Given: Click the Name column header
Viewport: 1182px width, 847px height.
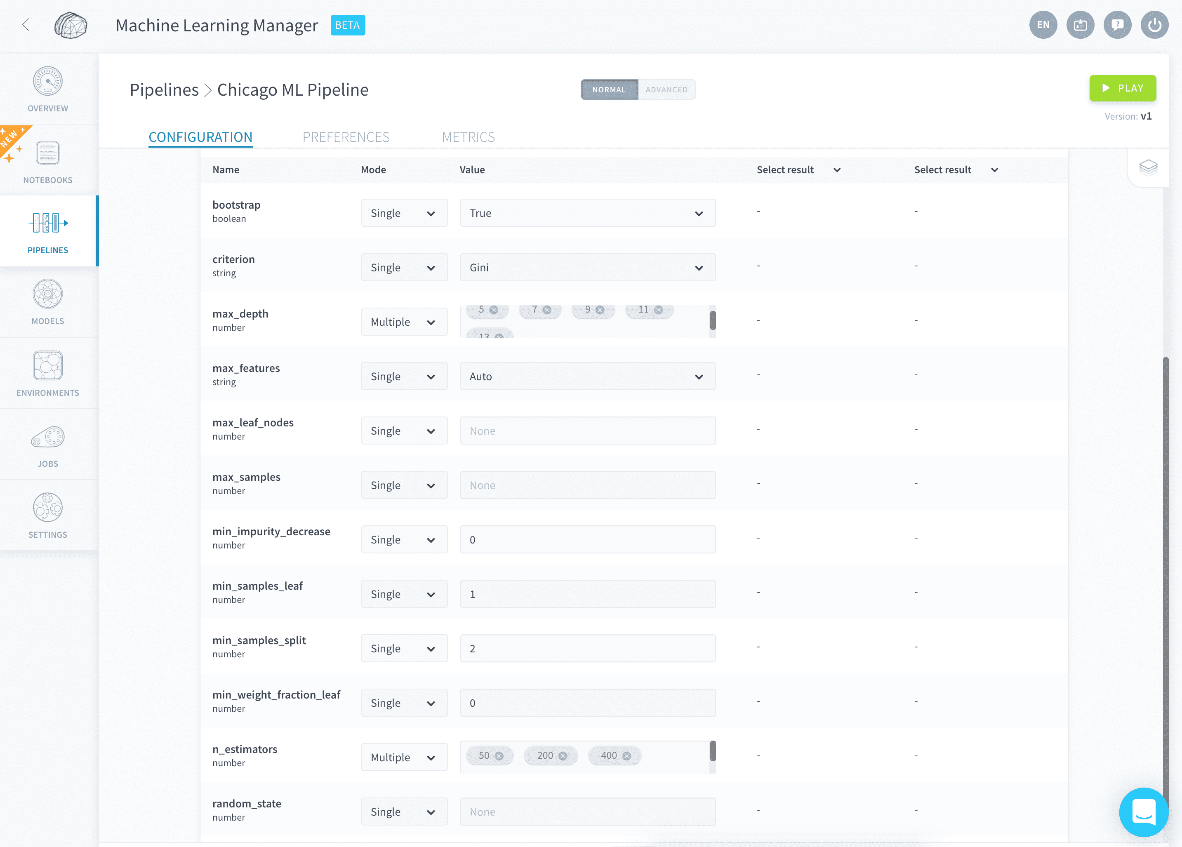Looking at the screenshot, I should (226, 170).
